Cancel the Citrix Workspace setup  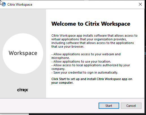[x=131, y=106]
